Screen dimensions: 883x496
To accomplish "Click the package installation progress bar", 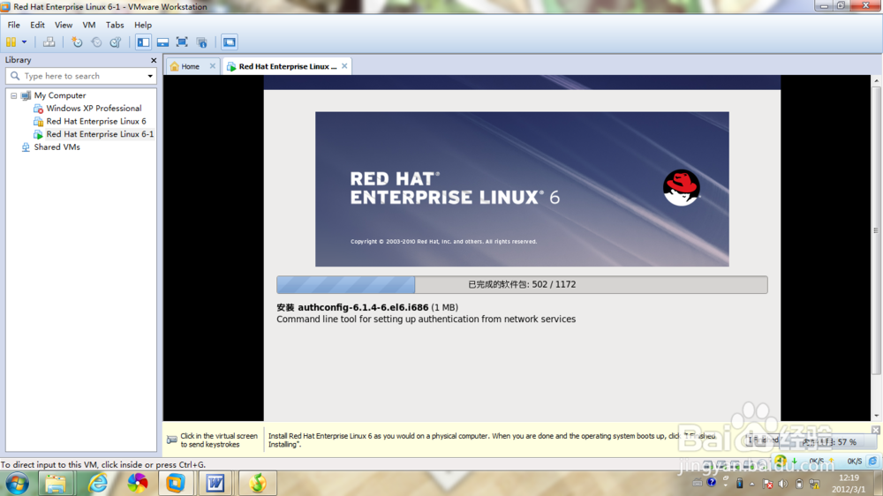I will point(522,284).
